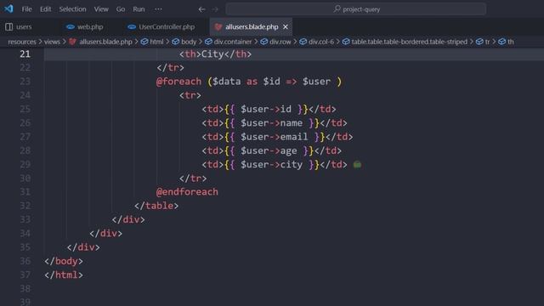Click line number 21

tap(25, 54)
